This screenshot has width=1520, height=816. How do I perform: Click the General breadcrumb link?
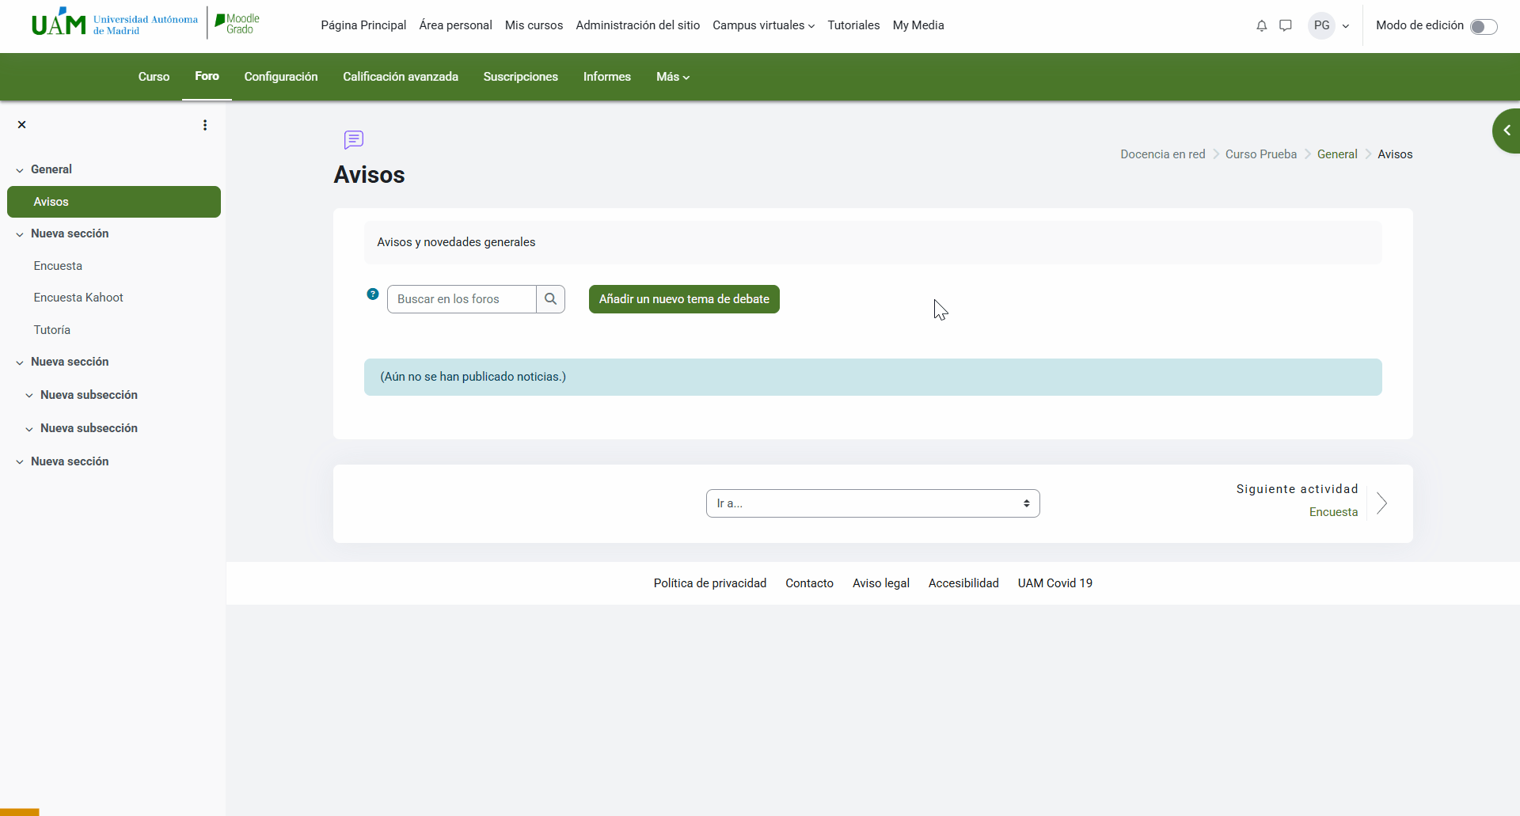coord(1337,154)
